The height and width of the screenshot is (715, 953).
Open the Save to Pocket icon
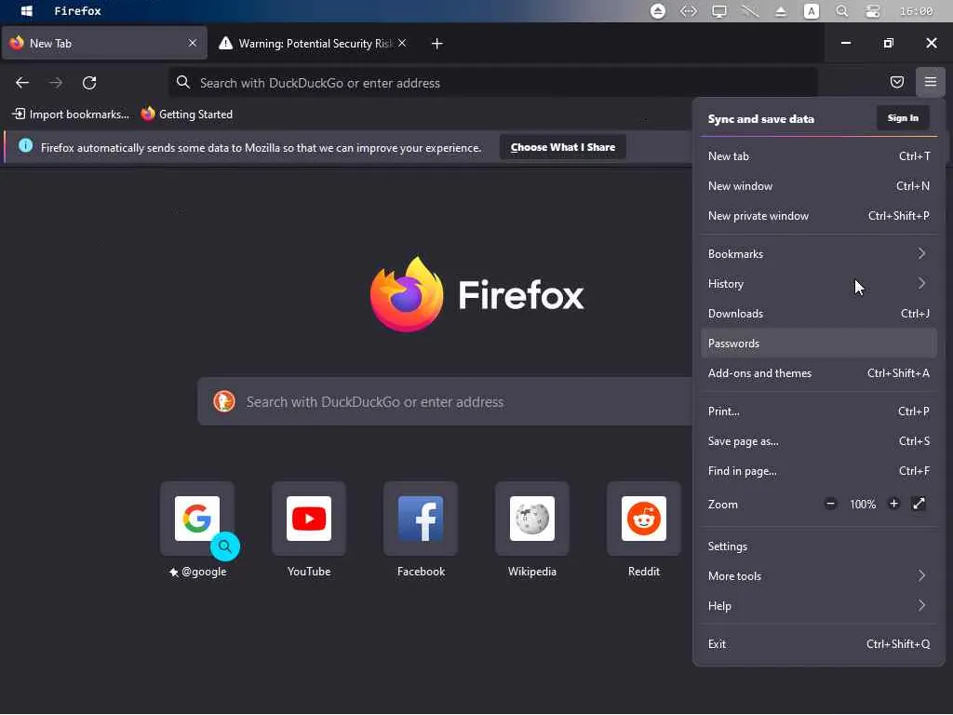click(x=896, y=82)
